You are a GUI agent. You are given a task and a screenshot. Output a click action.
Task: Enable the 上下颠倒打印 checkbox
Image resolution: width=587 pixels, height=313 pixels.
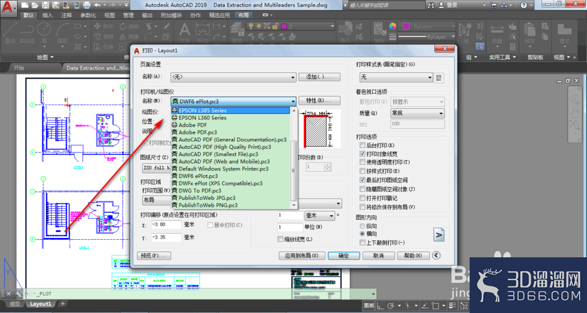pos(362,243)
